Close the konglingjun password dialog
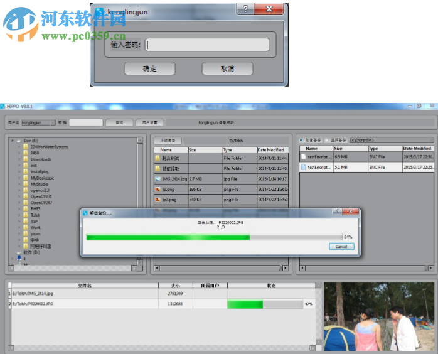 269,9
